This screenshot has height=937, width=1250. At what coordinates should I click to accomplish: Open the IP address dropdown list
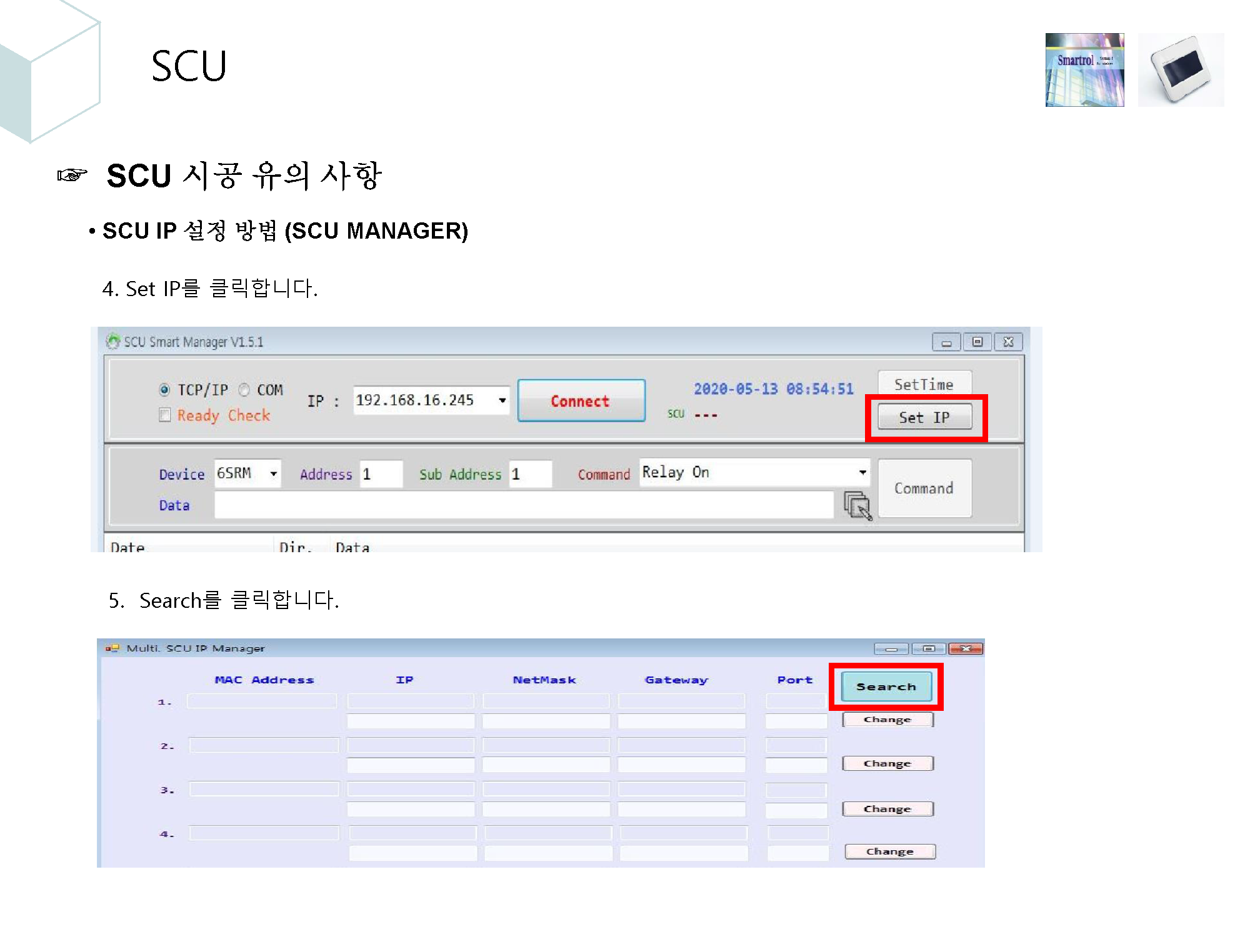point(502,400)
